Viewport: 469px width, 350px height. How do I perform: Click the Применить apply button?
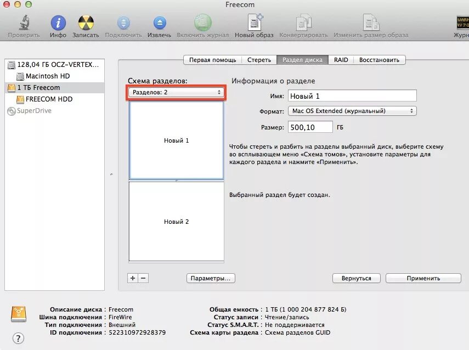point(423,278)
